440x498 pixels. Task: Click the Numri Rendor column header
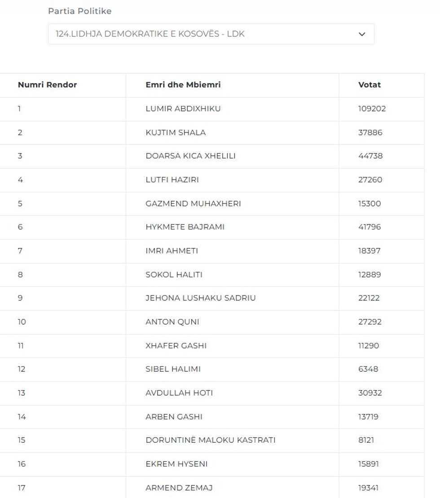[47, 85]
